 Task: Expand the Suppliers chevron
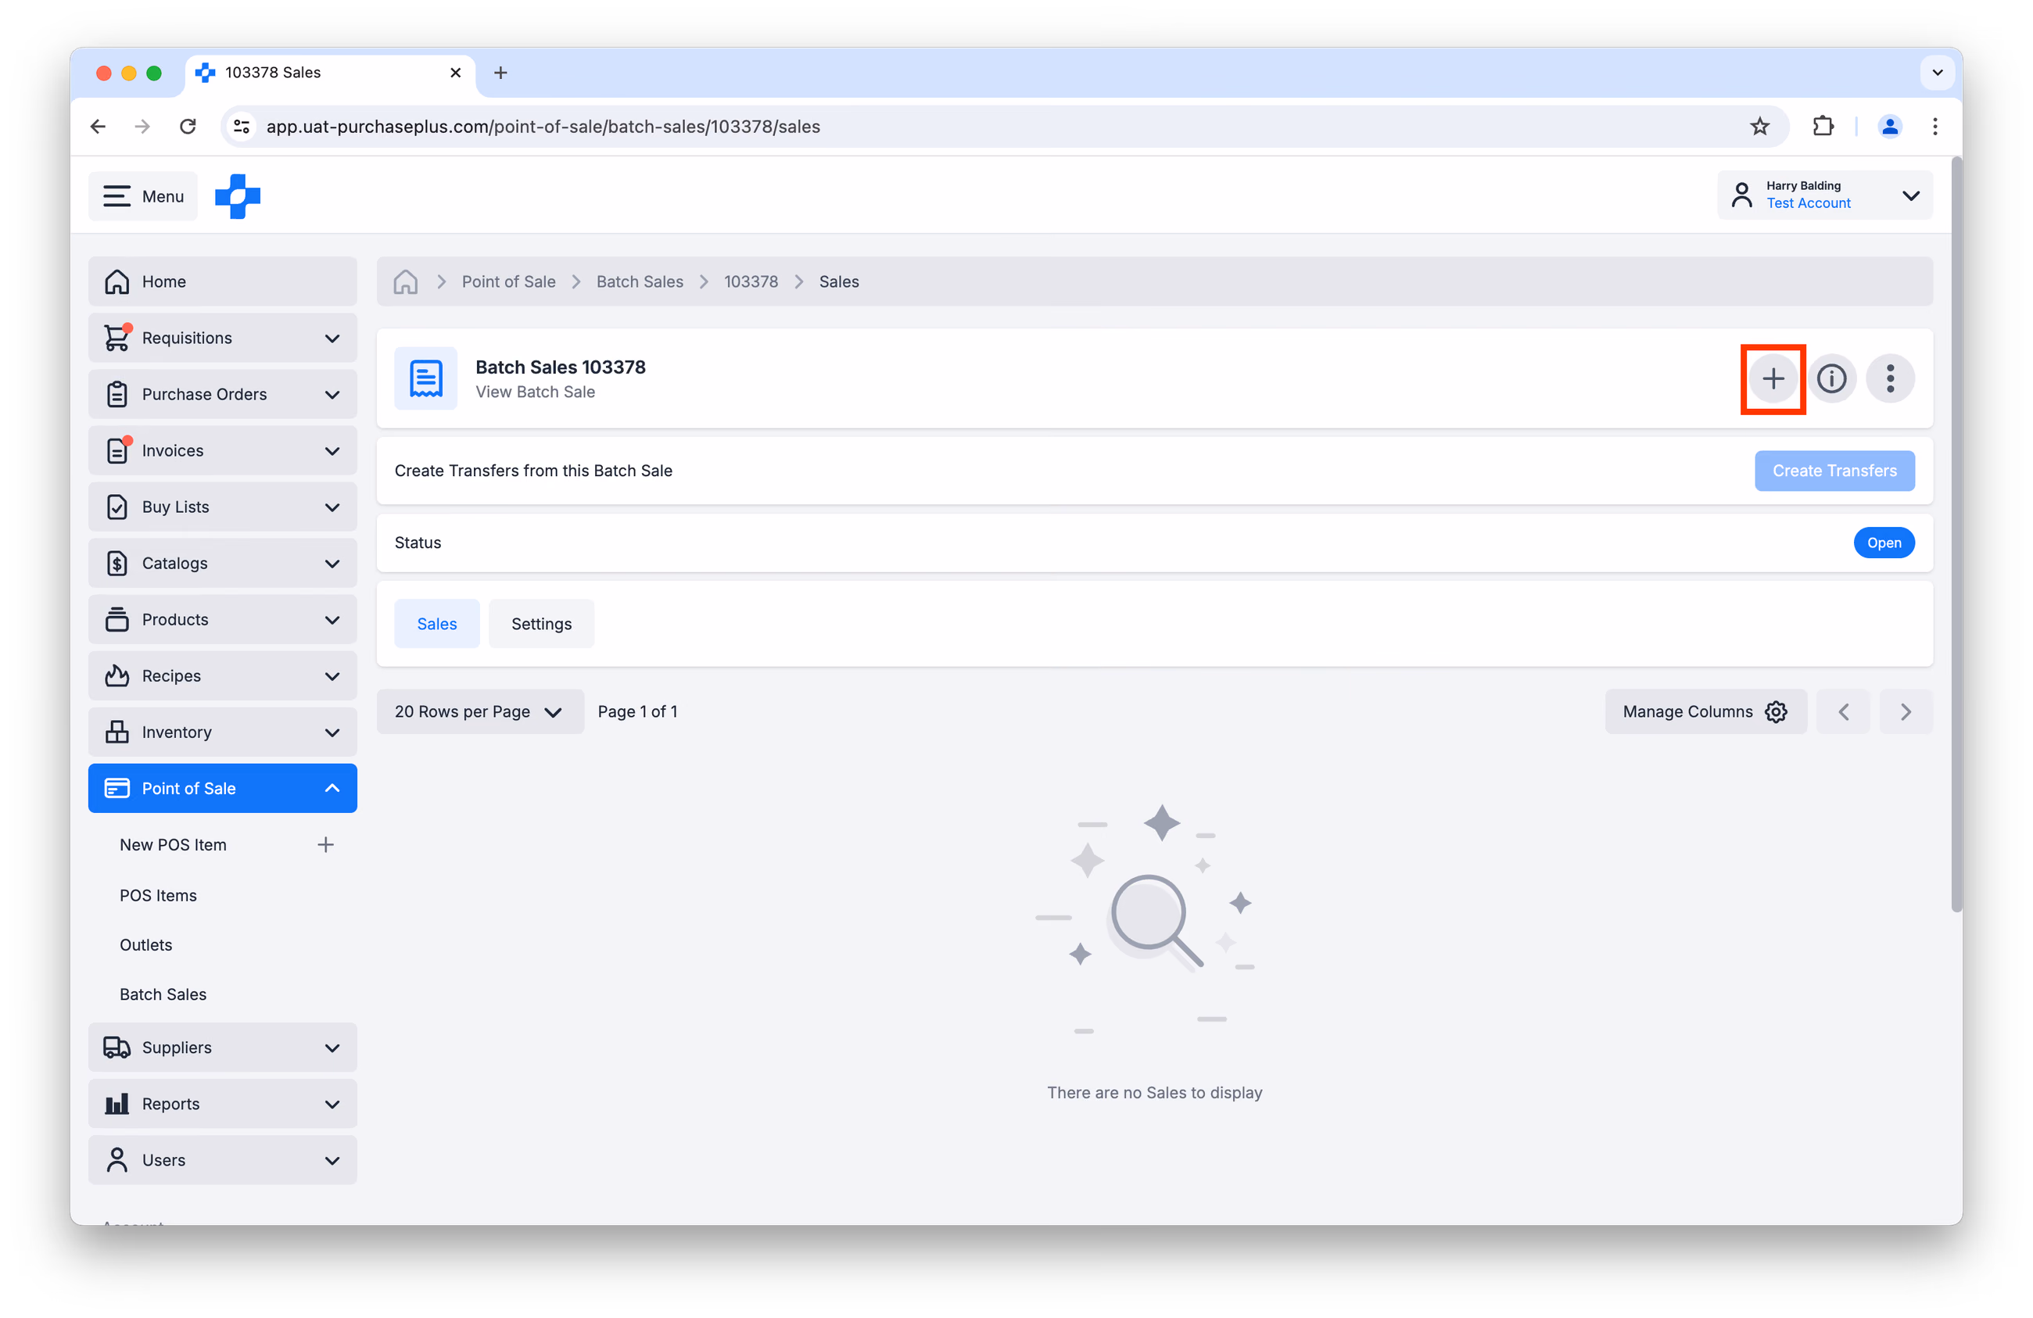coord(332,1048)
